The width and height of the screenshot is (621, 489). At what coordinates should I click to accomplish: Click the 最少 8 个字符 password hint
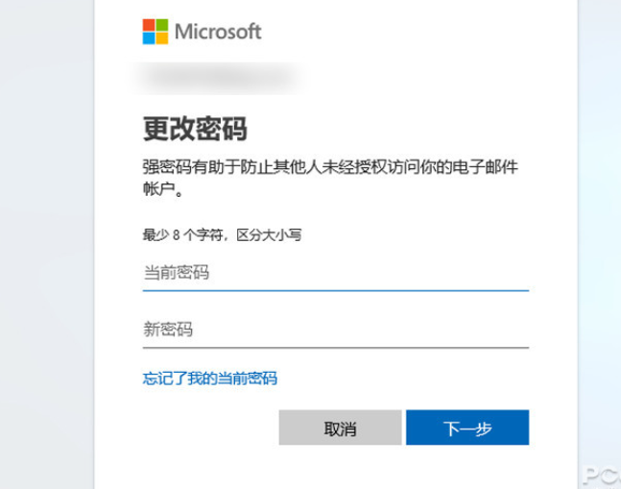223,233
